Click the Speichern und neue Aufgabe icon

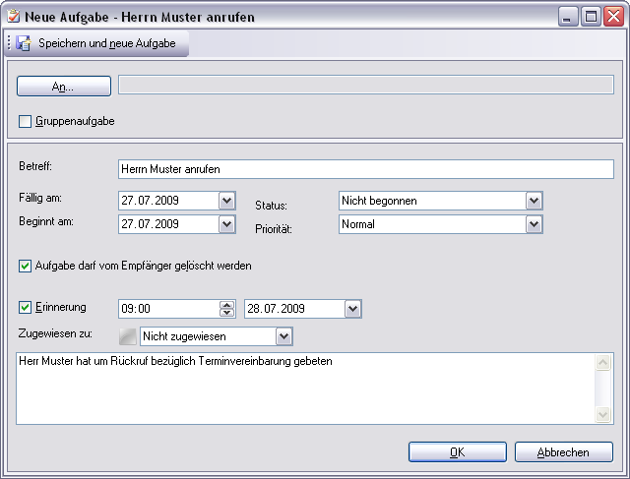(24, 43)
